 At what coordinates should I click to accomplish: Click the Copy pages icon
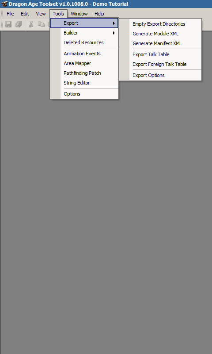41,24
